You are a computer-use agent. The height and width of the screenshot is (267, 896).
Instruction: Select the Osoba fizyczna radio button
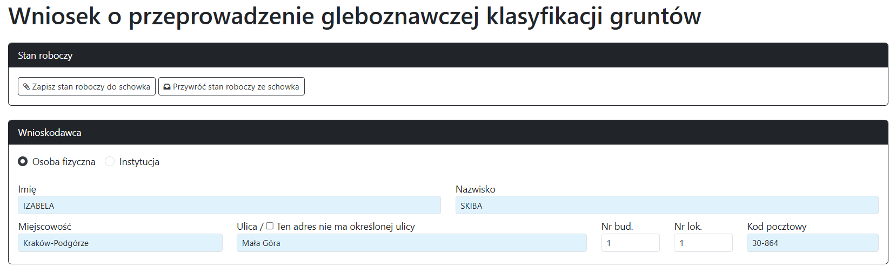[23, 161]
